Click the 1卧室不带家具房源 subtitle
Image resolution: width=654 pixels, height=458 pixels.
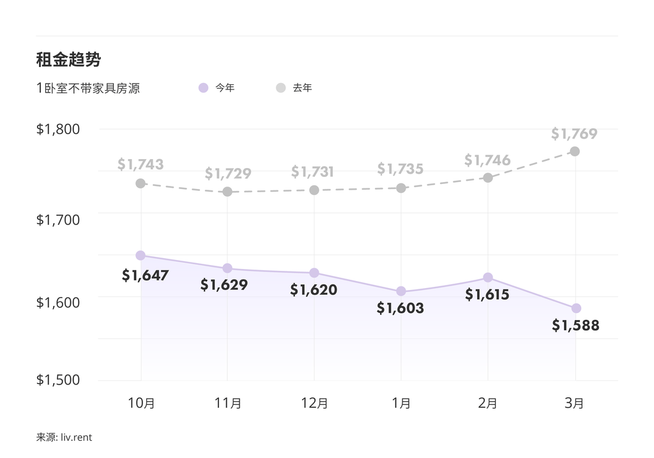(88, 88)
